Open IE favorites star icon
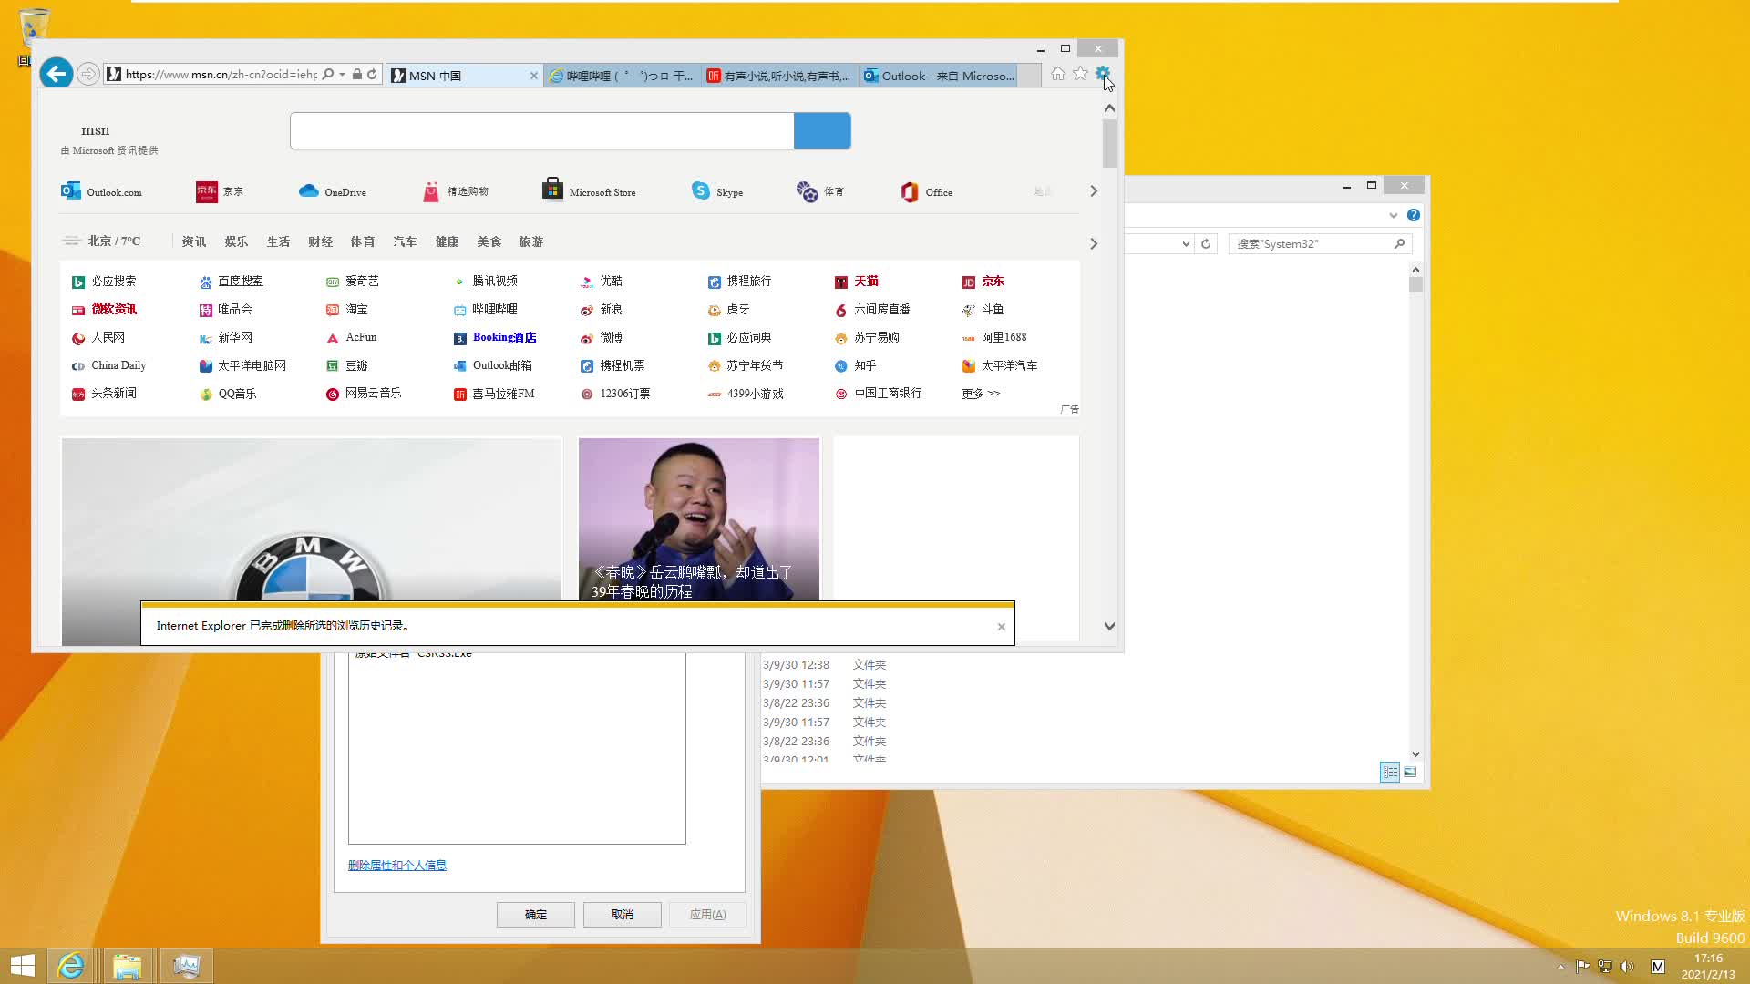The image size is (1750, 984). 1080,74
